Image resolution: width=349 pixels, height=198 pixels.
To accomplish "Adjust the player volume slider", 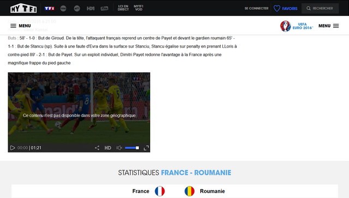I will [132, 148].
